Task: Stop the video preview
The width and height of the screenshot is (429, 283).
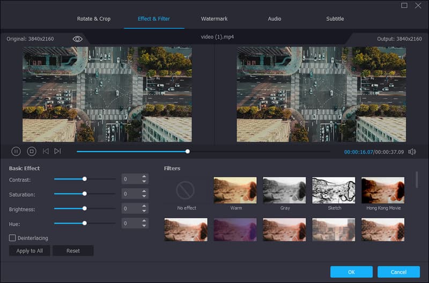Action: 32,152
